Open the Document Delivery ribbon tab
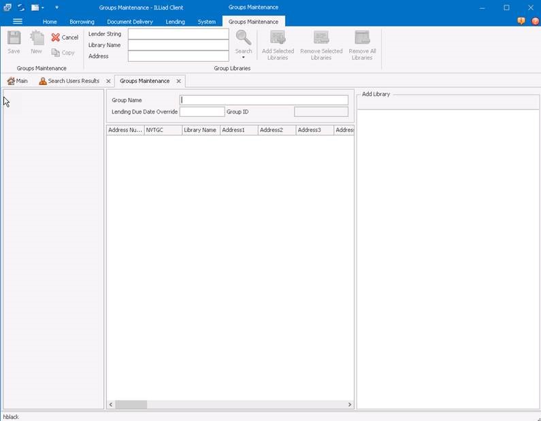541x421 pixels. [130, 22]
